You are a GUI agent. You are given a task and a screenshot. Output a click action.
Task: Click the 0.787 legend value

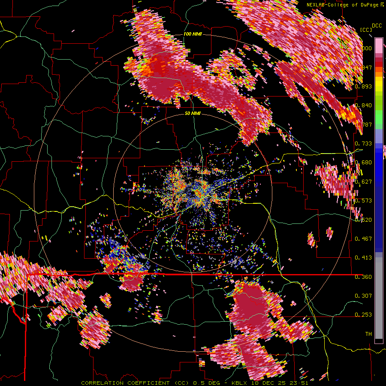tap(363, 124)
